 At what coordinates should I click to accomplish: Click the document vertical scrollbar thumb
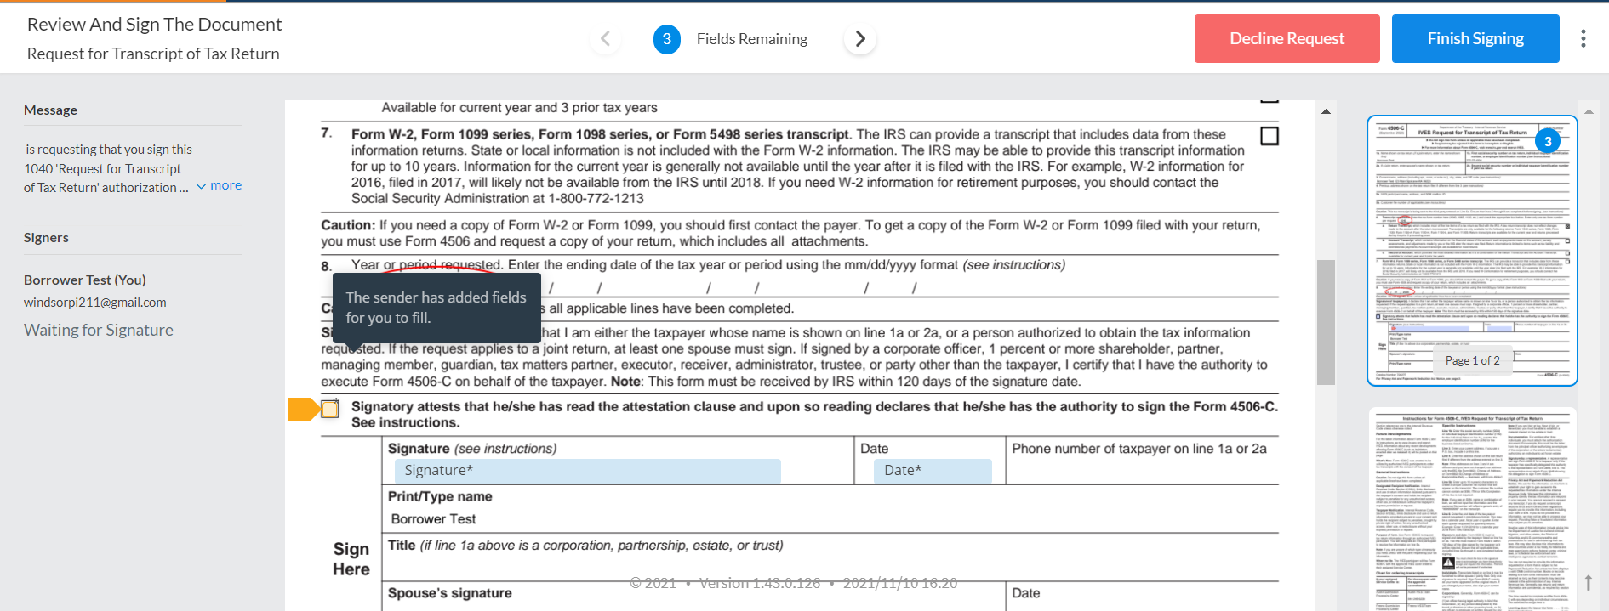coord(1326,322)
